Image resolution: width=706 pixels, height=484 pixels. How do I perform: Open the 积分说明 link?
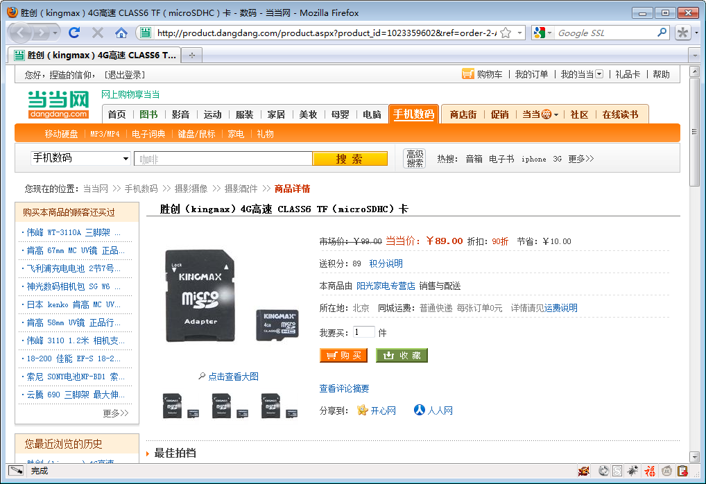(386, 263)
